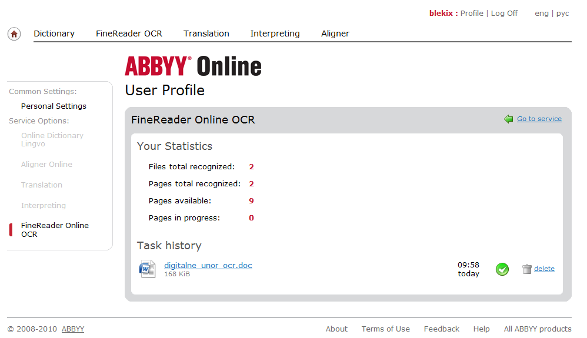Click the ABBYY Online logo

tap(193, 66)
